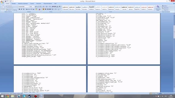The image size is (175, 98).
Task: Toggle subscript formatting
Action: (x=29, y=9)
